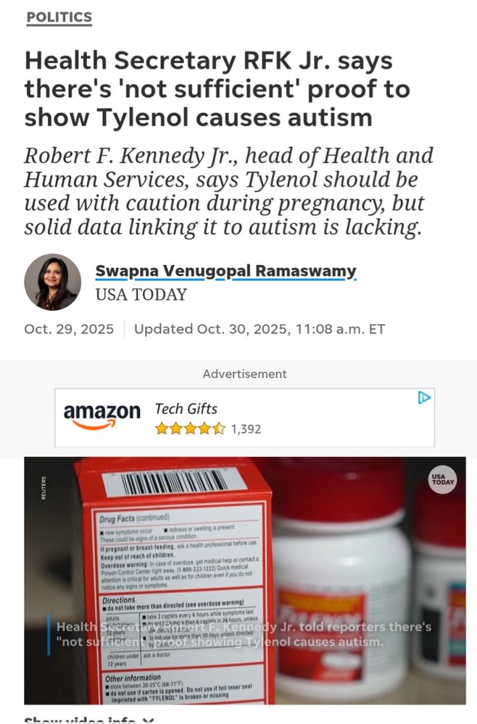
Task: Click the REUTERS credit on the video
Action: (43, 487)
